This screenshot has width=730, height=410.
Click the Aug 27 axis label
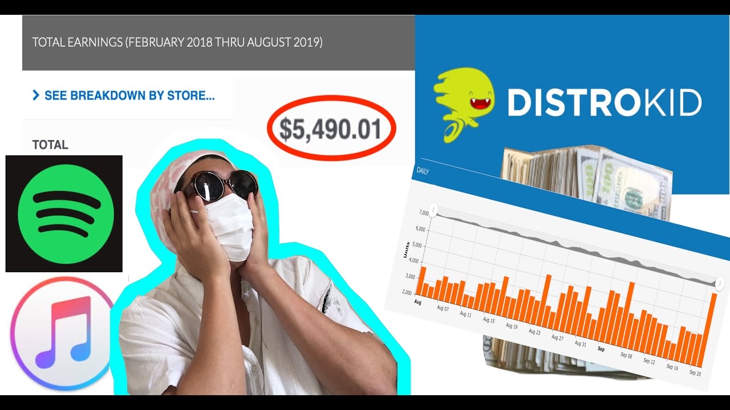click(x=557, y=338)
